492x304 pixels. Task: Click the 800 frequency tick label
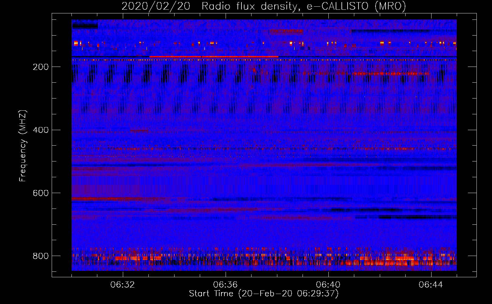[41, 256]
